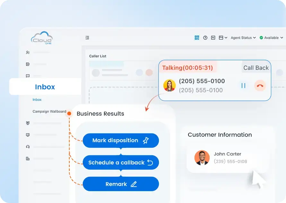Click the contacts person icon in the sidebar
286x203 pixels.
[x=28, y=53]
